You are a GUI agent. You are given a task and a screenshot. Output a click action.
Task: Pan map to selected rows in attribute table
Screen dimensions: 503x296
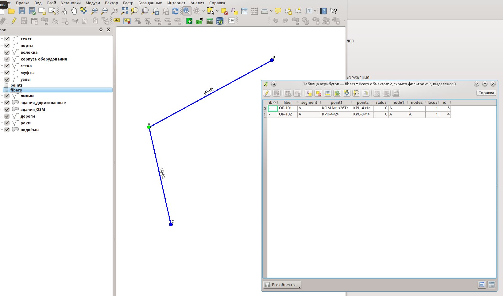click(x=347, y=93)
